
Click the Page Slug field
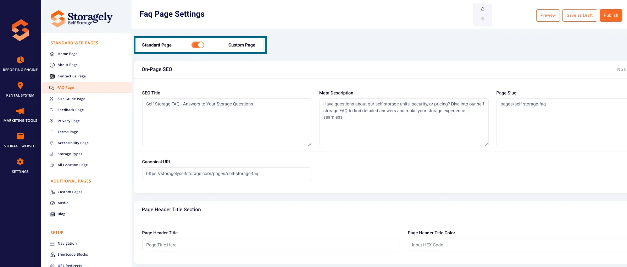coord(562,122)
